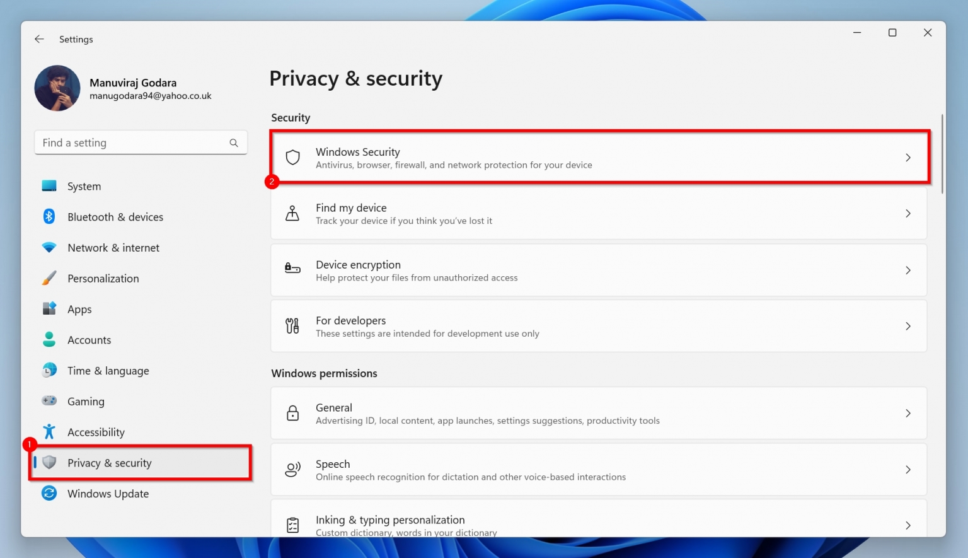Go to Network & internet

(x=113, y=248)
